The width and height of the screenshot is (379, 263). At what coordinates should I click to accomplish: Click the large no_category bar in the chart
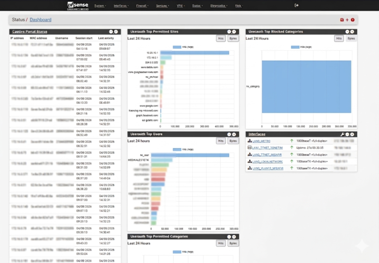pyautogui.click(x=306, y=87)
